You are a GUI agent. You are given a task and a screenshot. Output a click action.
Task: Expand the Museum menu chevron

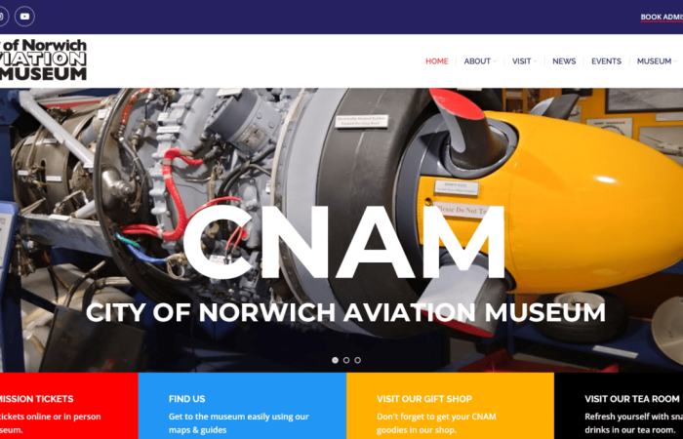coord(675,61)
